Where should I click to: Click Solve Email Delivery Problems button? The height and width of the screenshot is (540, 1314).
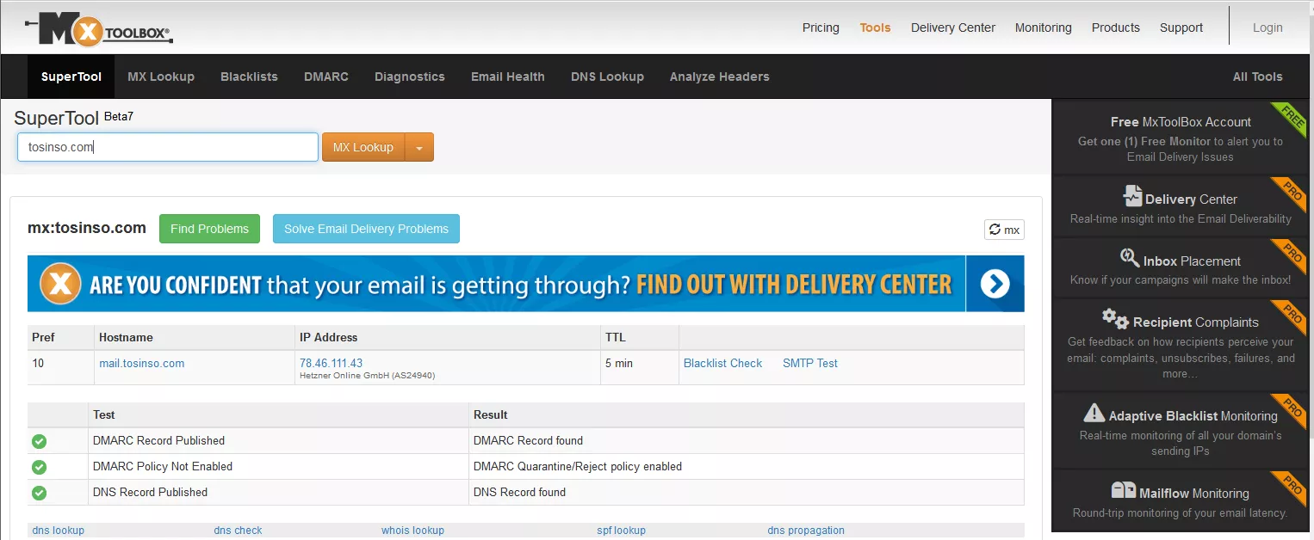coord(366,229)
